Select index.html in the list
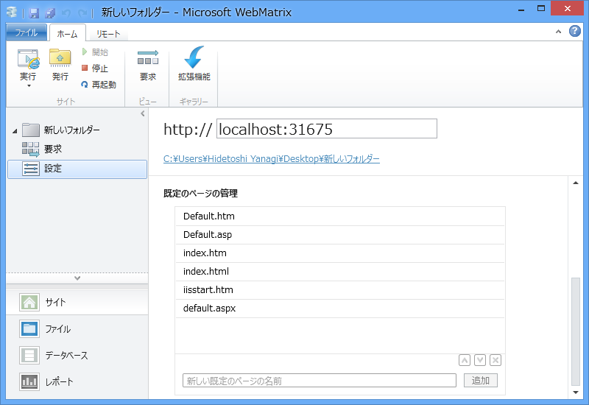 pos(340,272)
